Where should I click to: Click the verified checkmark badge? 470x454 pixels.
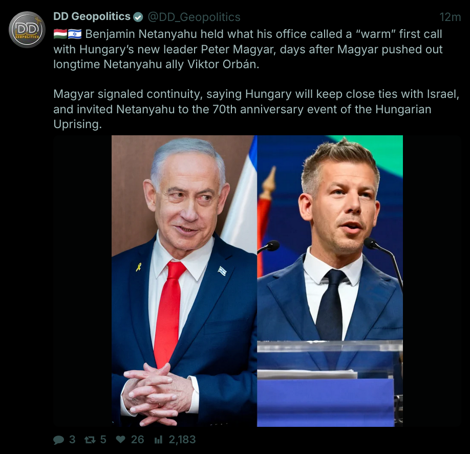[138, 17]
